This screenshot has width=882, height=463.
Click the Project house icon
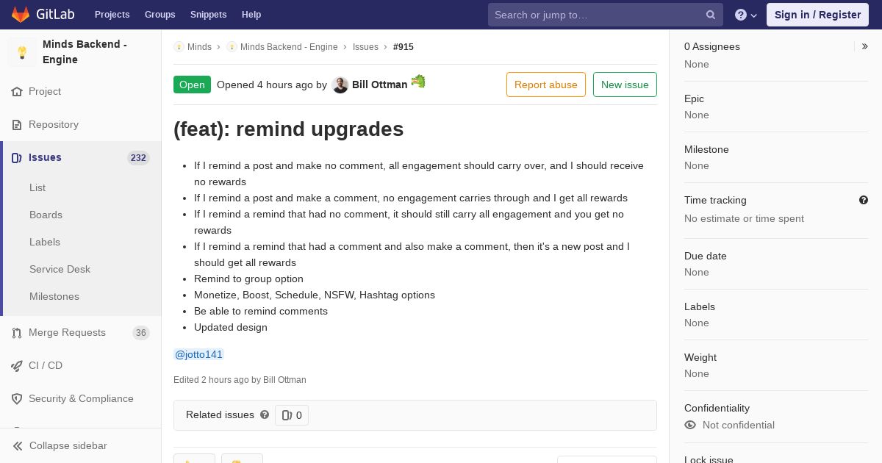point(17,92)
